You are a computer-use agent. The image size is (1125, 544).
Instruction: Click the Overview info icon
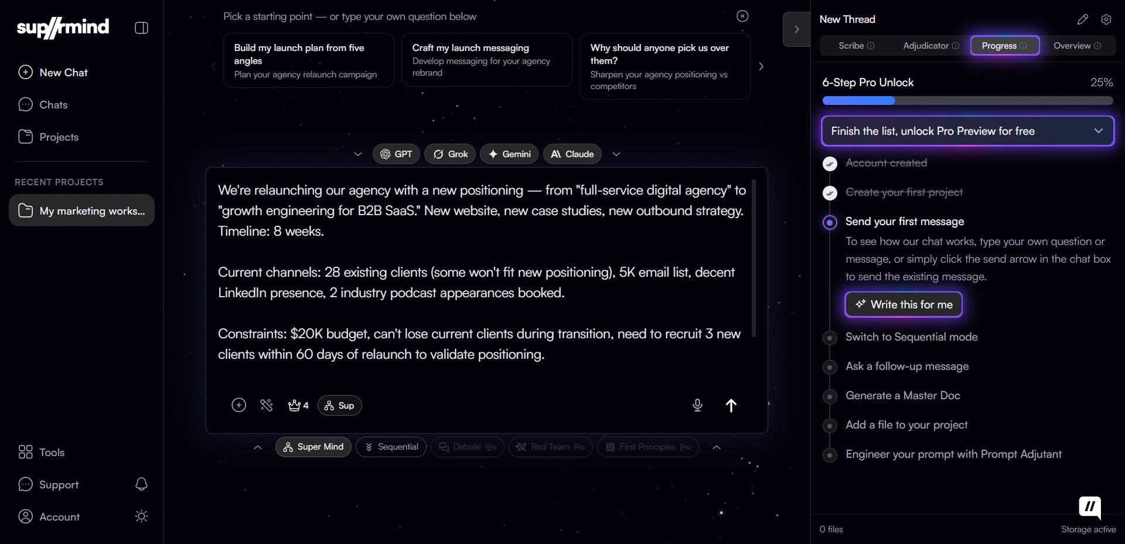pyautogui.click(x=1097, y=46)
